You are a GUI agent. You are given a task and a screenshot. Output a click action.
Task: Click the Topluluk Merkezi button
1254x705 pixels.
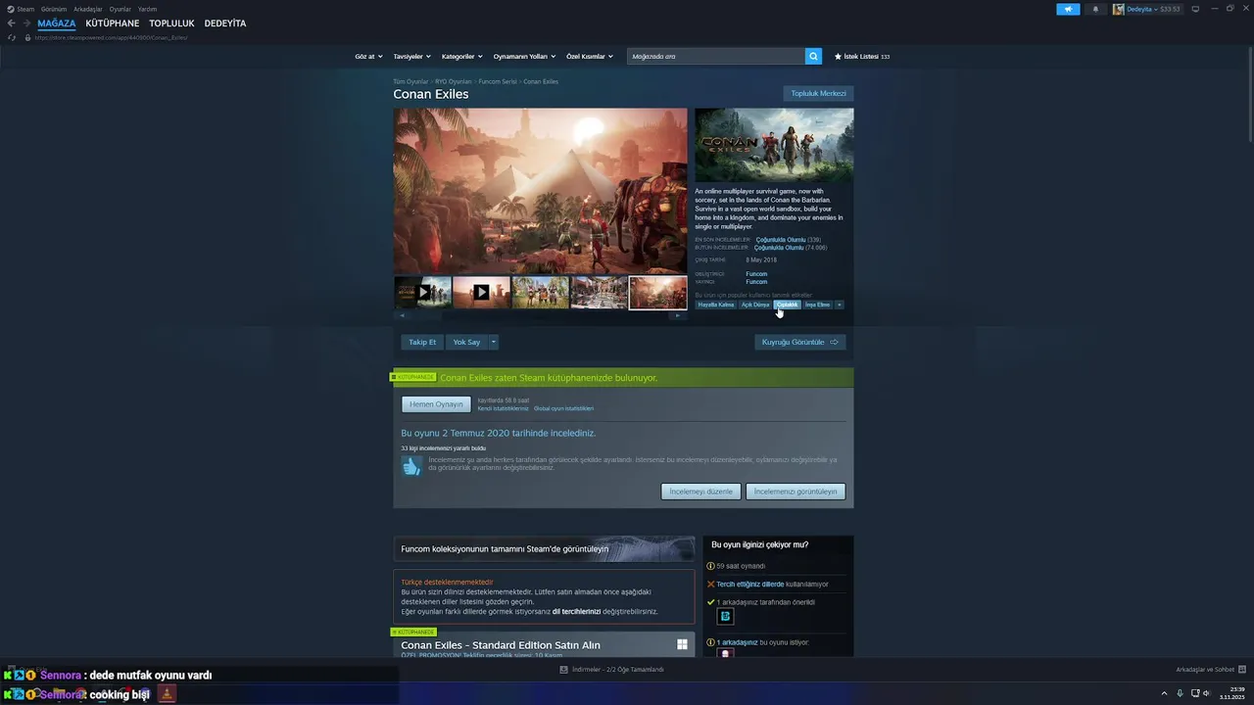point(818,93)
